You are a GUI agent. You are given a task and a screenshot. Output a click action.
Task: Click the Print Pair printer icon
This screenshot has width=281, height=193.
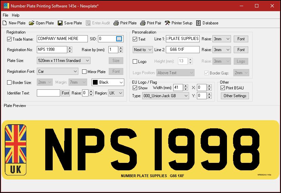coord(143,23)
